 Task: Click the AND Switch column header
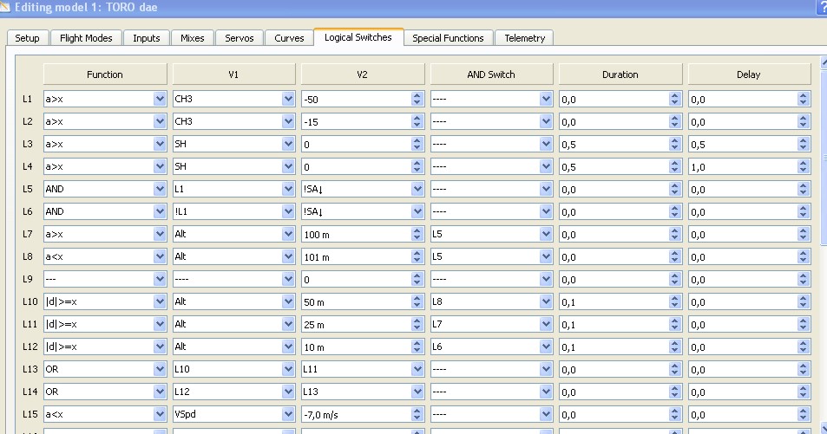491,74
